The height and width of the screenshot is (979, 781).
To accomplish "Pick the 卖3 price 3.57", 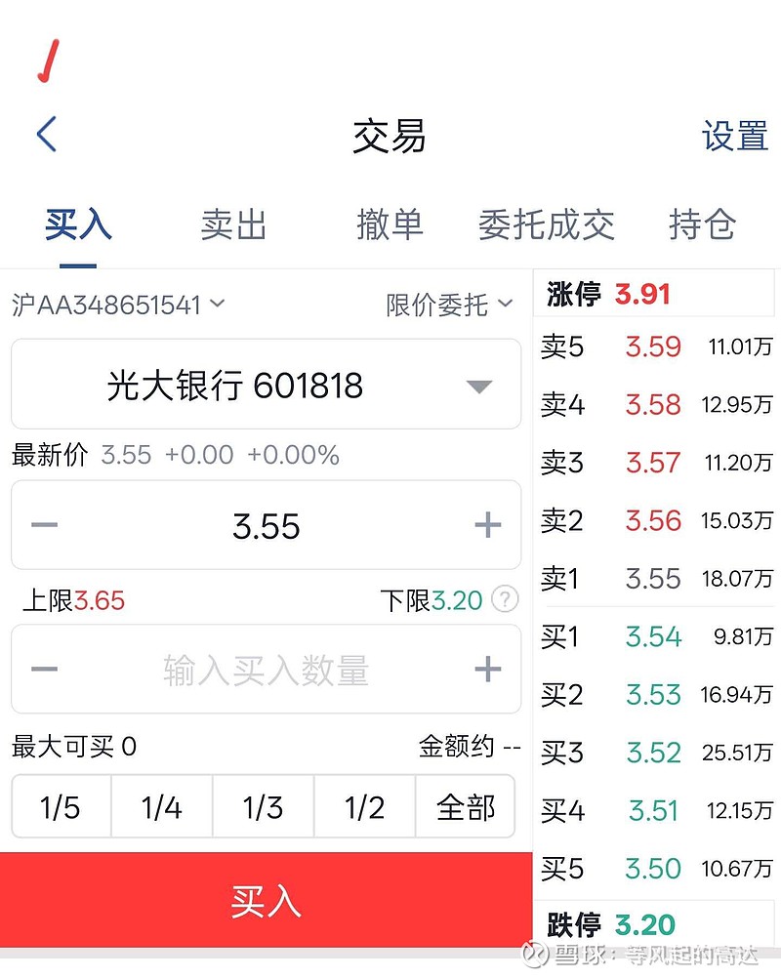I will pos(653,463).
